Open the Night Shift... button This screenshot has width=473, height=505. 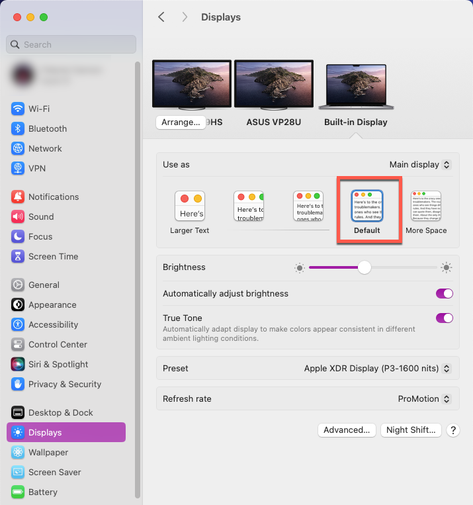coord(411,430)
